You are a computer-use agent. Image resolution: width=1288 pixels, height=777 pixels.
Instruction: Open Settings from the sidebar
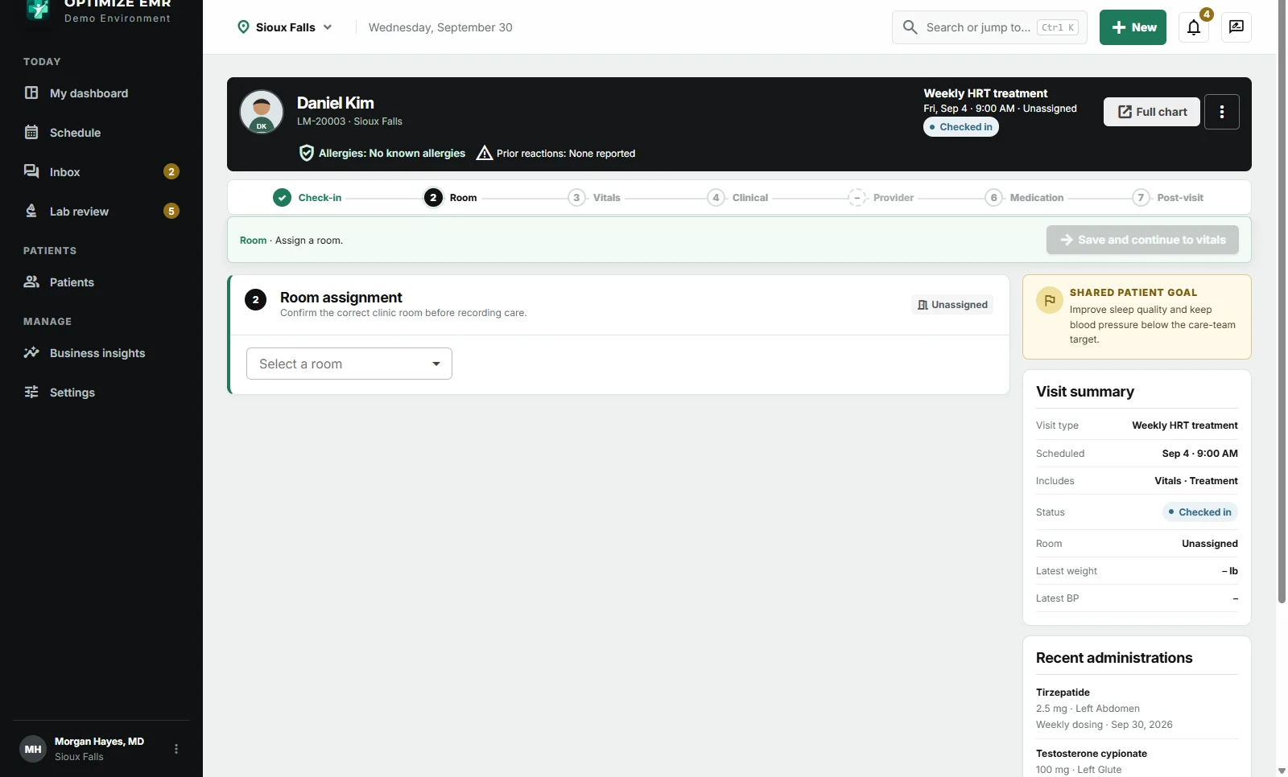click(101, 393)
